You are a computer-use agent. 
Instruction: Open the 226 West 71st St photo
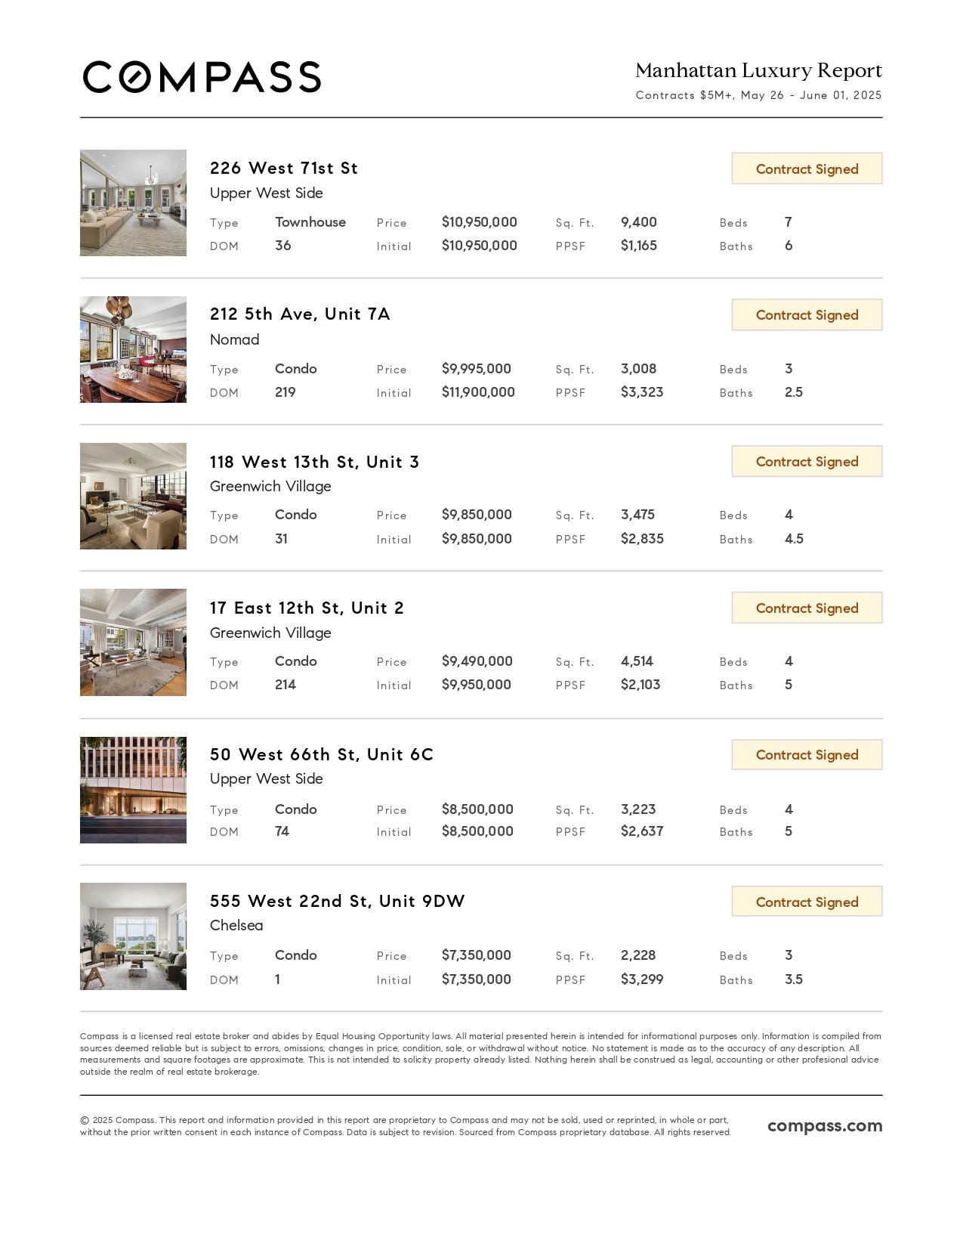133,203
